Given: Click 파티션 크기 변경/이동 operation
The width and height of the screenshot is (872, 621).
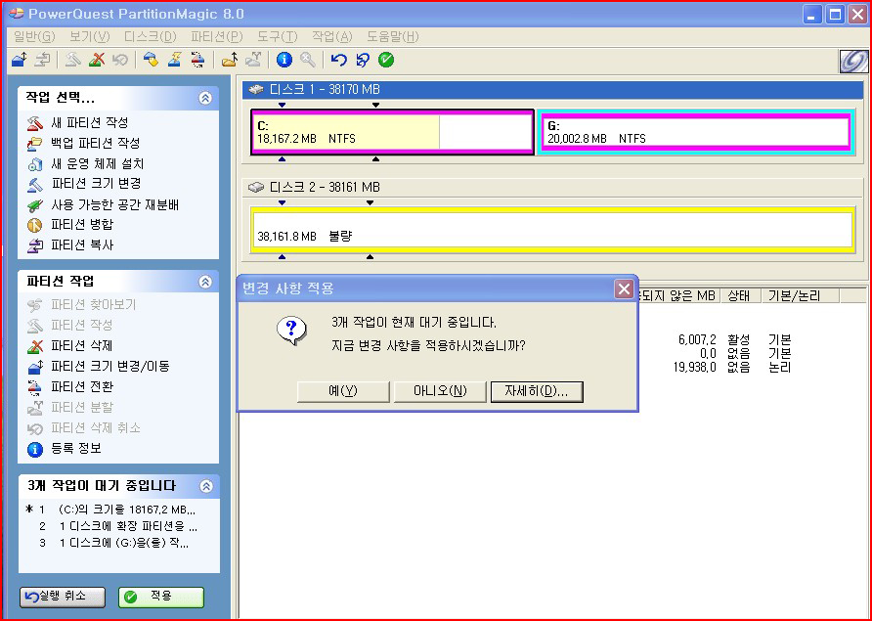Looking at the screenshot, I should click(x=110, y=366).
